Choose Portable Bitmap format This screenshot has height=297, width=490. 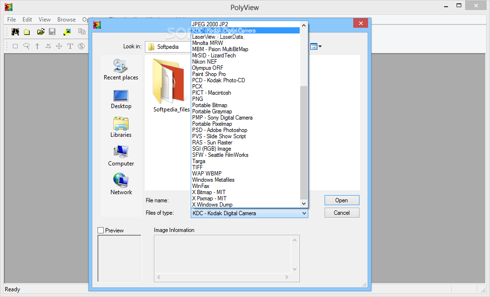pyautogui.click(x=245, y=105)
